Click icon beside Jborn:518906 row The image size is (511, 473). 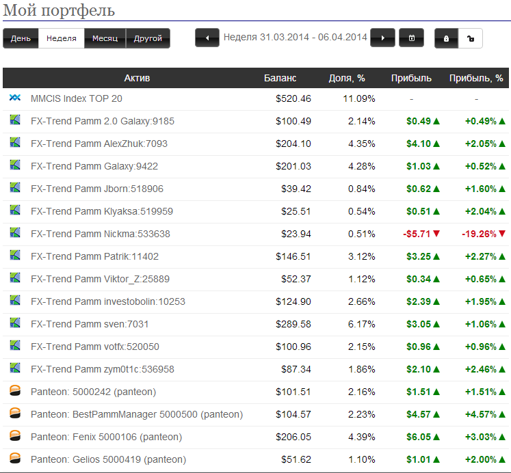click(15, 187)
